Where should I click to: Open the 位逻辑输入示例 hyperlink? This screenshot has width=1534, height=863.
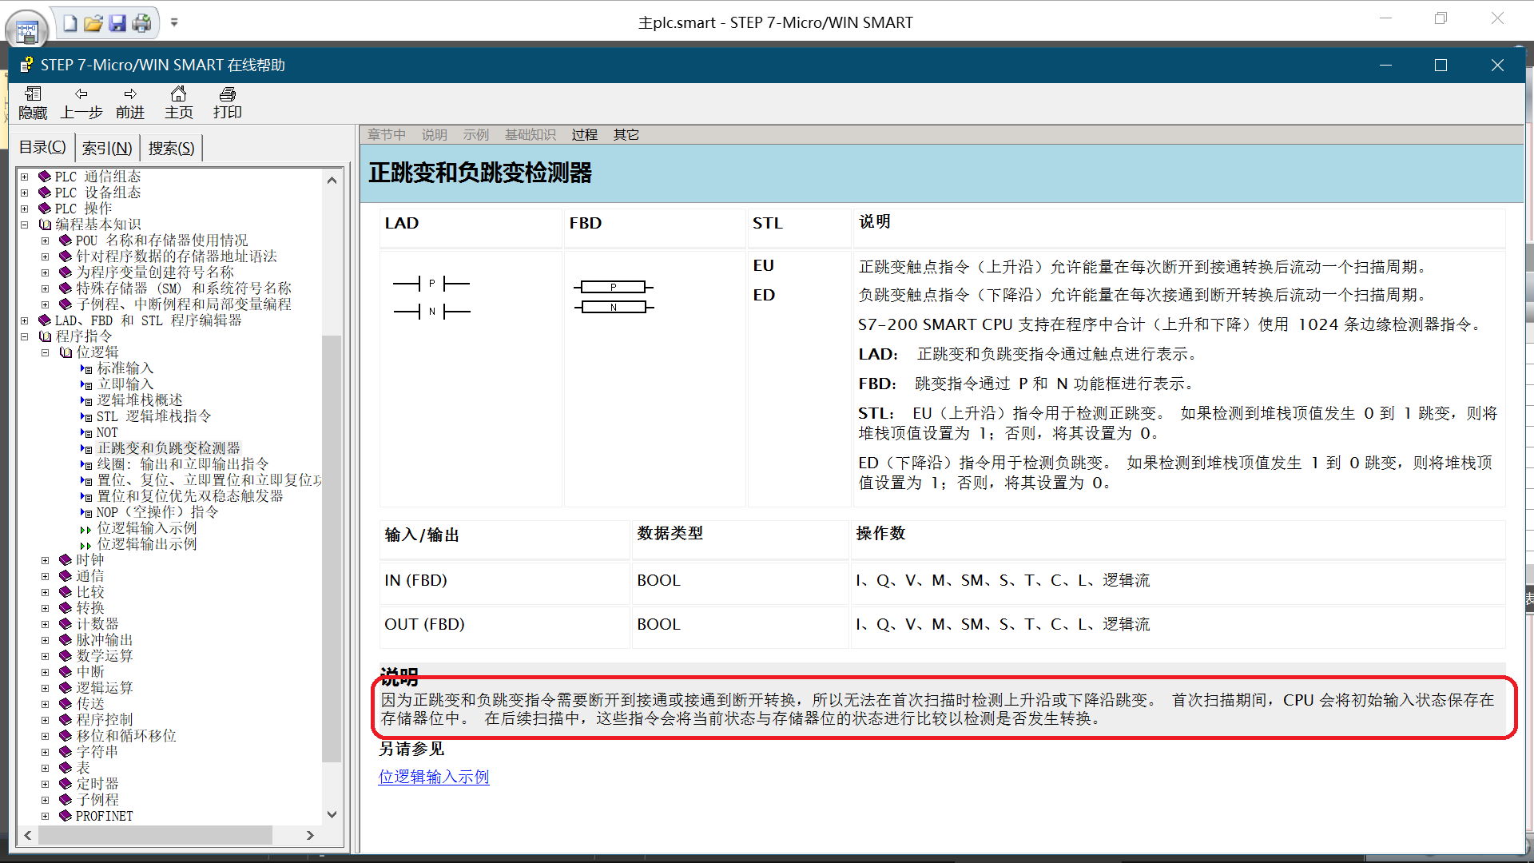(434, 777)
